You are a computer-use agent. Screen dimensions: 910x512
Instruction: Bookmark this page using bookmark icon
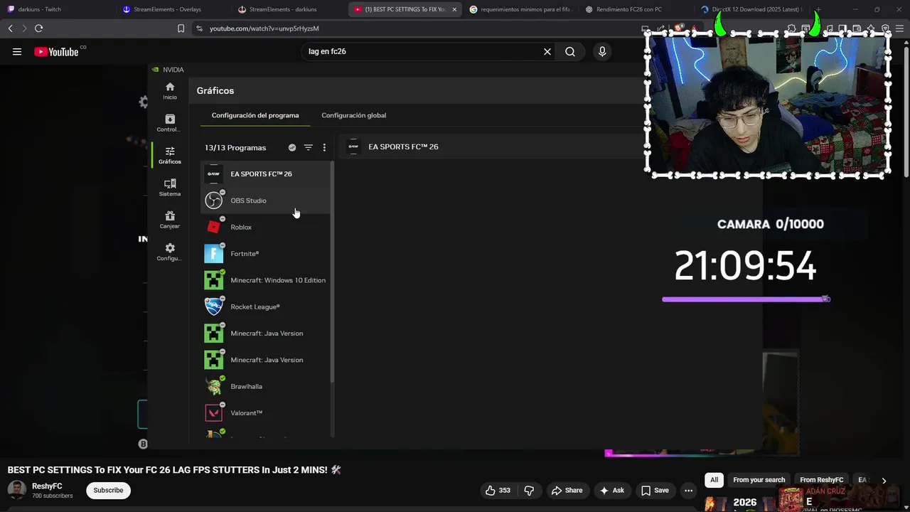point(181,28)
